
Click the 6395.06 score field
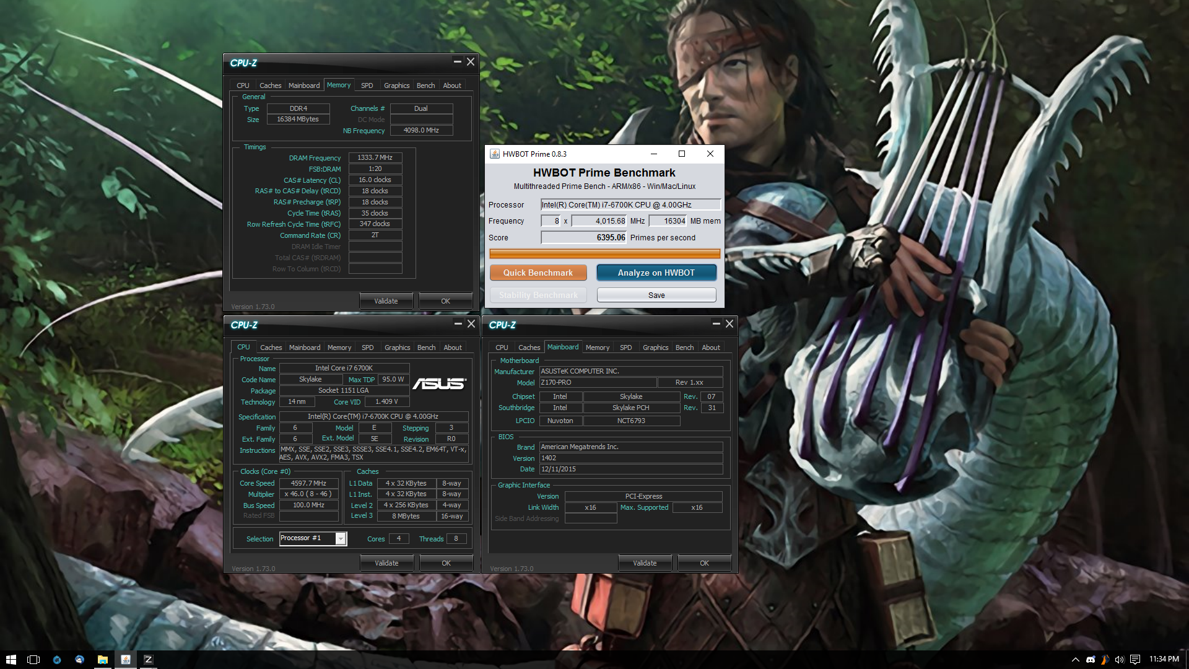(x=583, y=238)
